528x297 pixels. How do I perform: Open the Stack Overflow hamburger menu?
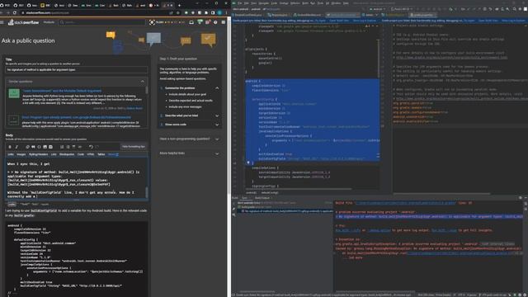tap(2, 22)
